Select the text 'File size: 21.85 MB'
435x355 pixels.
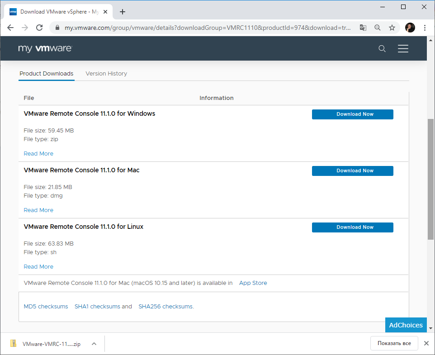[x=48, y=187]
